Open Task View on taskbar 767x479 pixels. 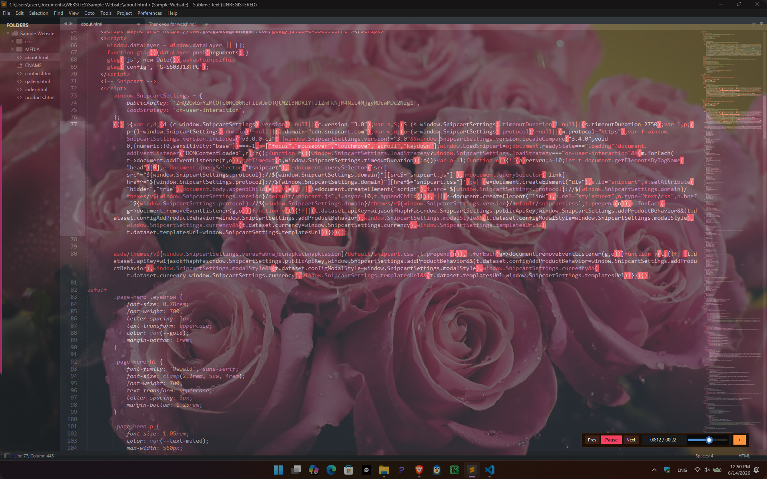(296, 470)
